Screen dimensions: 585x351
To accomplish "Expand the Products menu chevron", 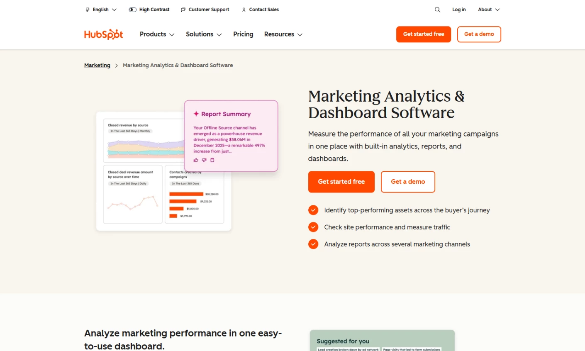I will (x=172, y=34).
